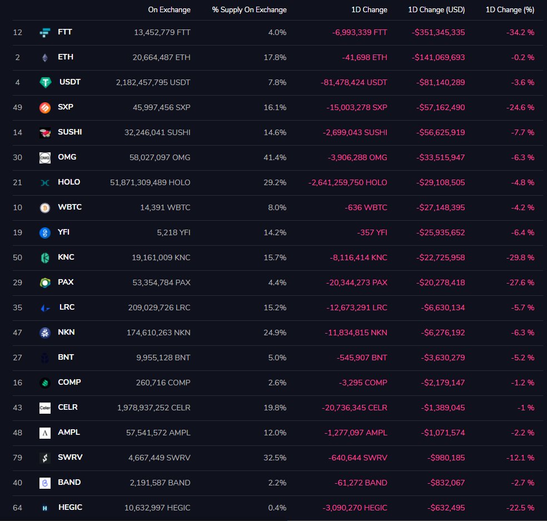Open the ETH token name link
Screen dimensions: 547x521
point(66,57)
